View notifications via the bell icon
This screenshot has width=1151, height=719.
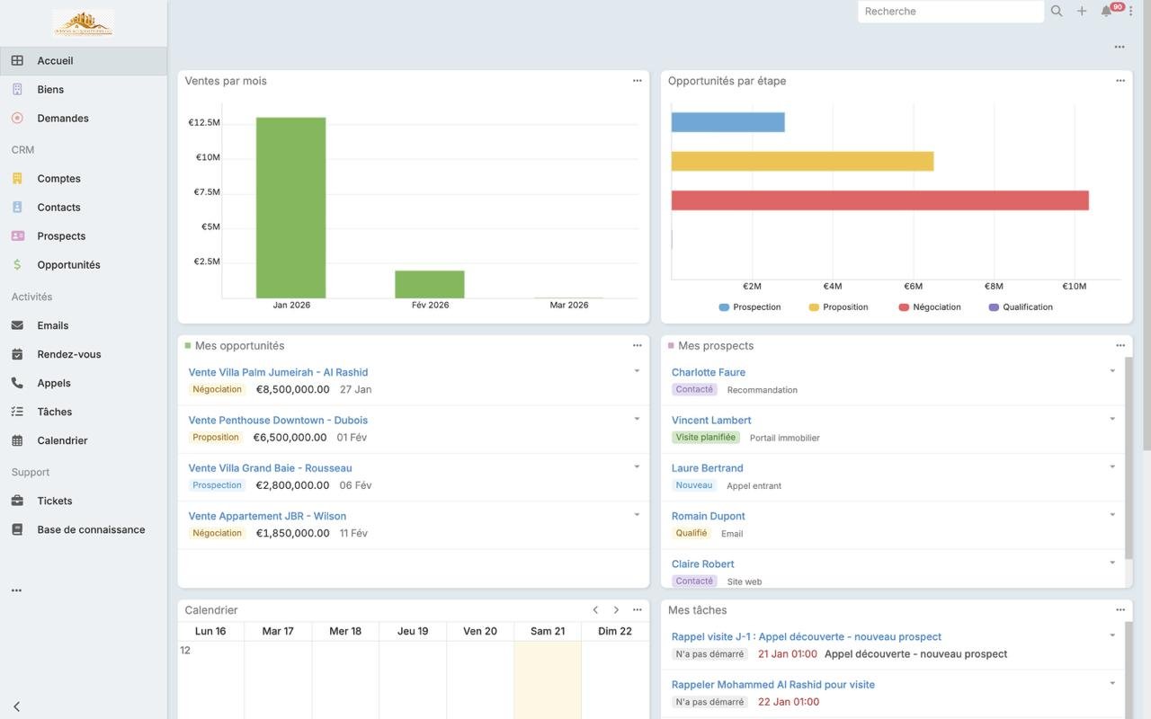coord(1106,11)
